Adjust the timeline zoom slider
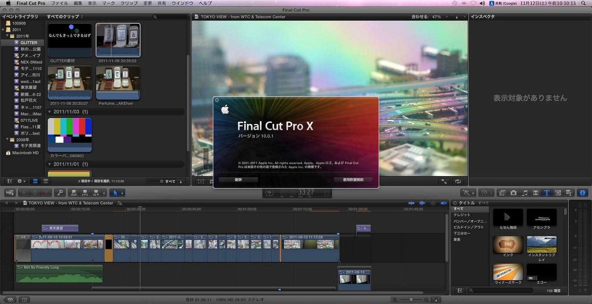The width and height of the screenshot is (592, 304). (x=411, y=300)
